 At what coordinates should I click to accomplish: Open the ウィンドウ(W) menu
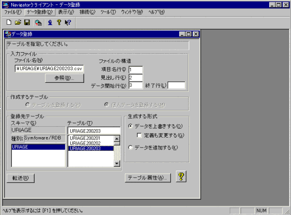[132, 12]
